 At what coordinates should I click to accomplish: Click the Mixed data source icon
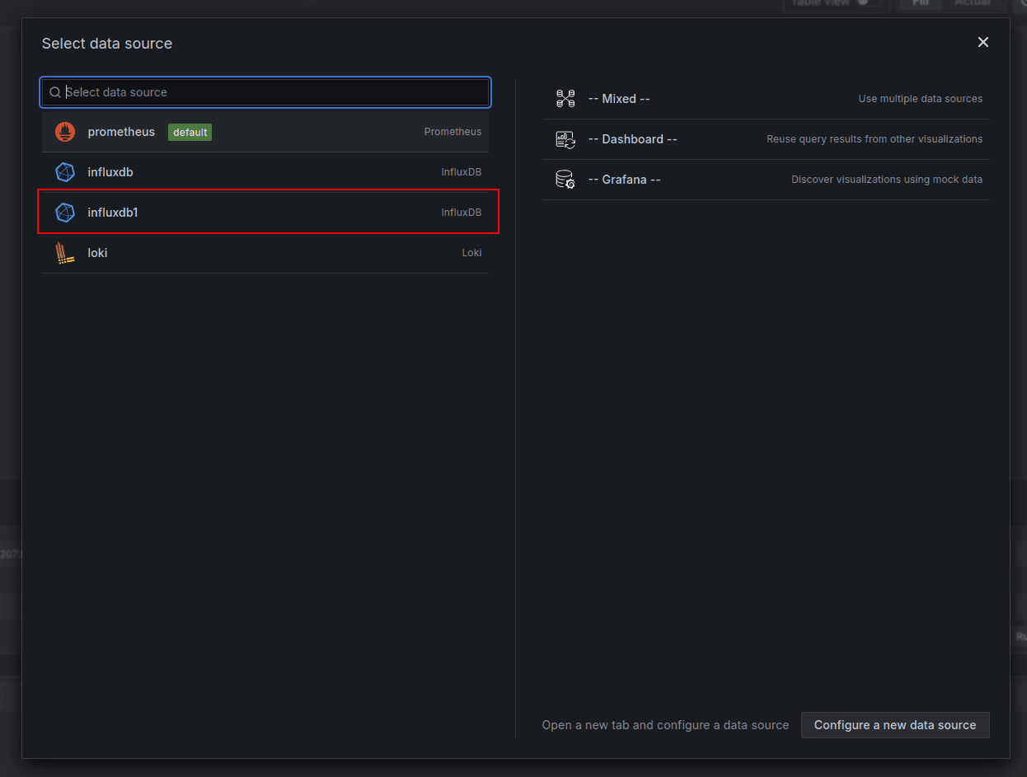tap(565, 98)
